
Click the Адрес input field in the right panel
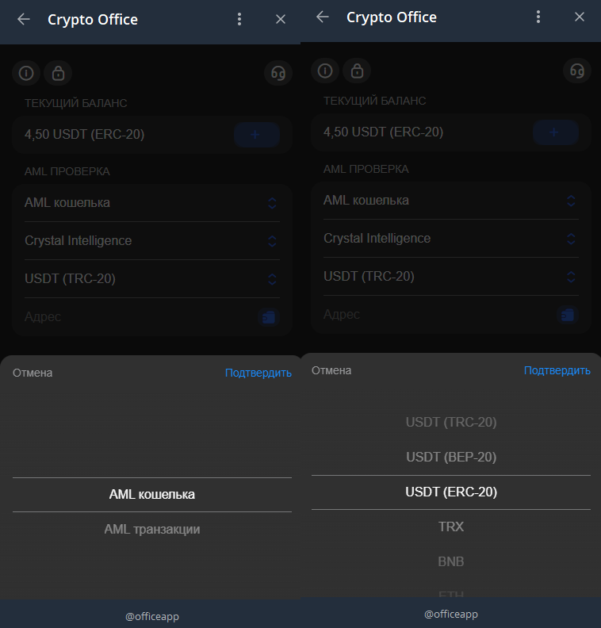(436, 315)
